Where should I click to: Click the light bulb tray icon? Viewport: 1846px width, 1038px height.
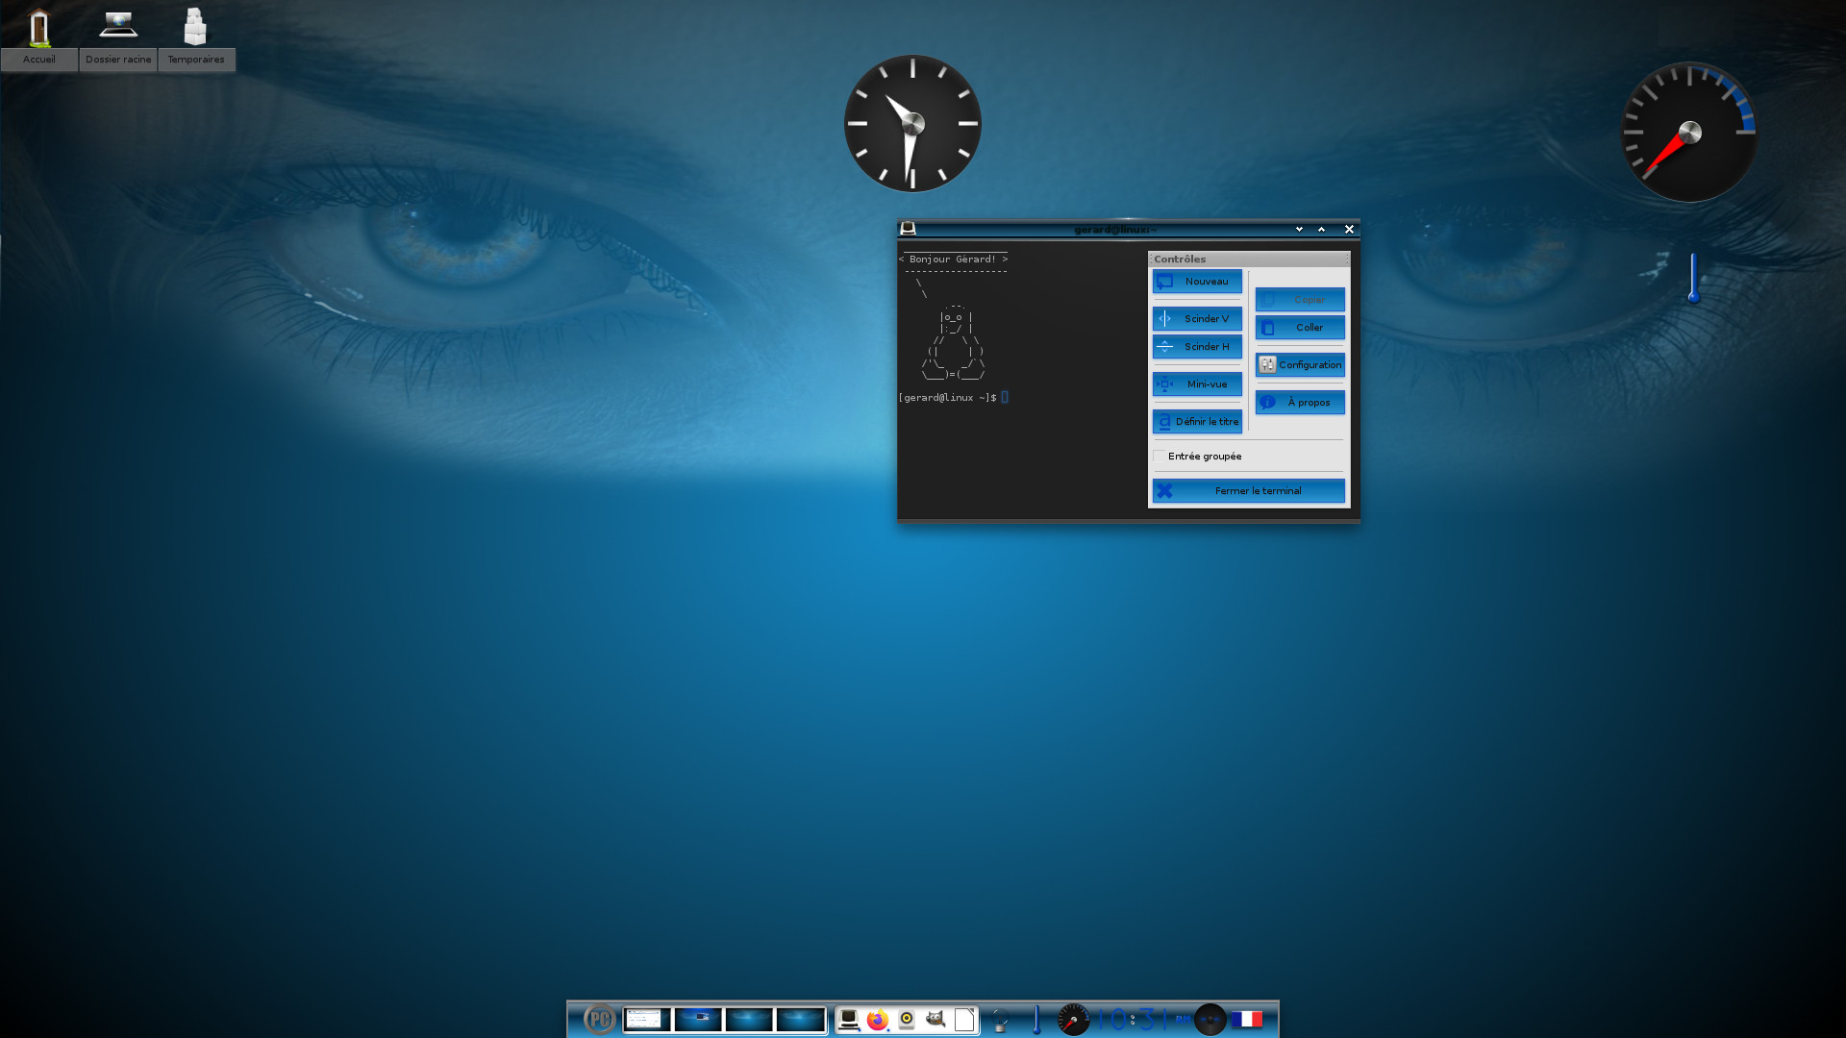pos(1000,1020)
